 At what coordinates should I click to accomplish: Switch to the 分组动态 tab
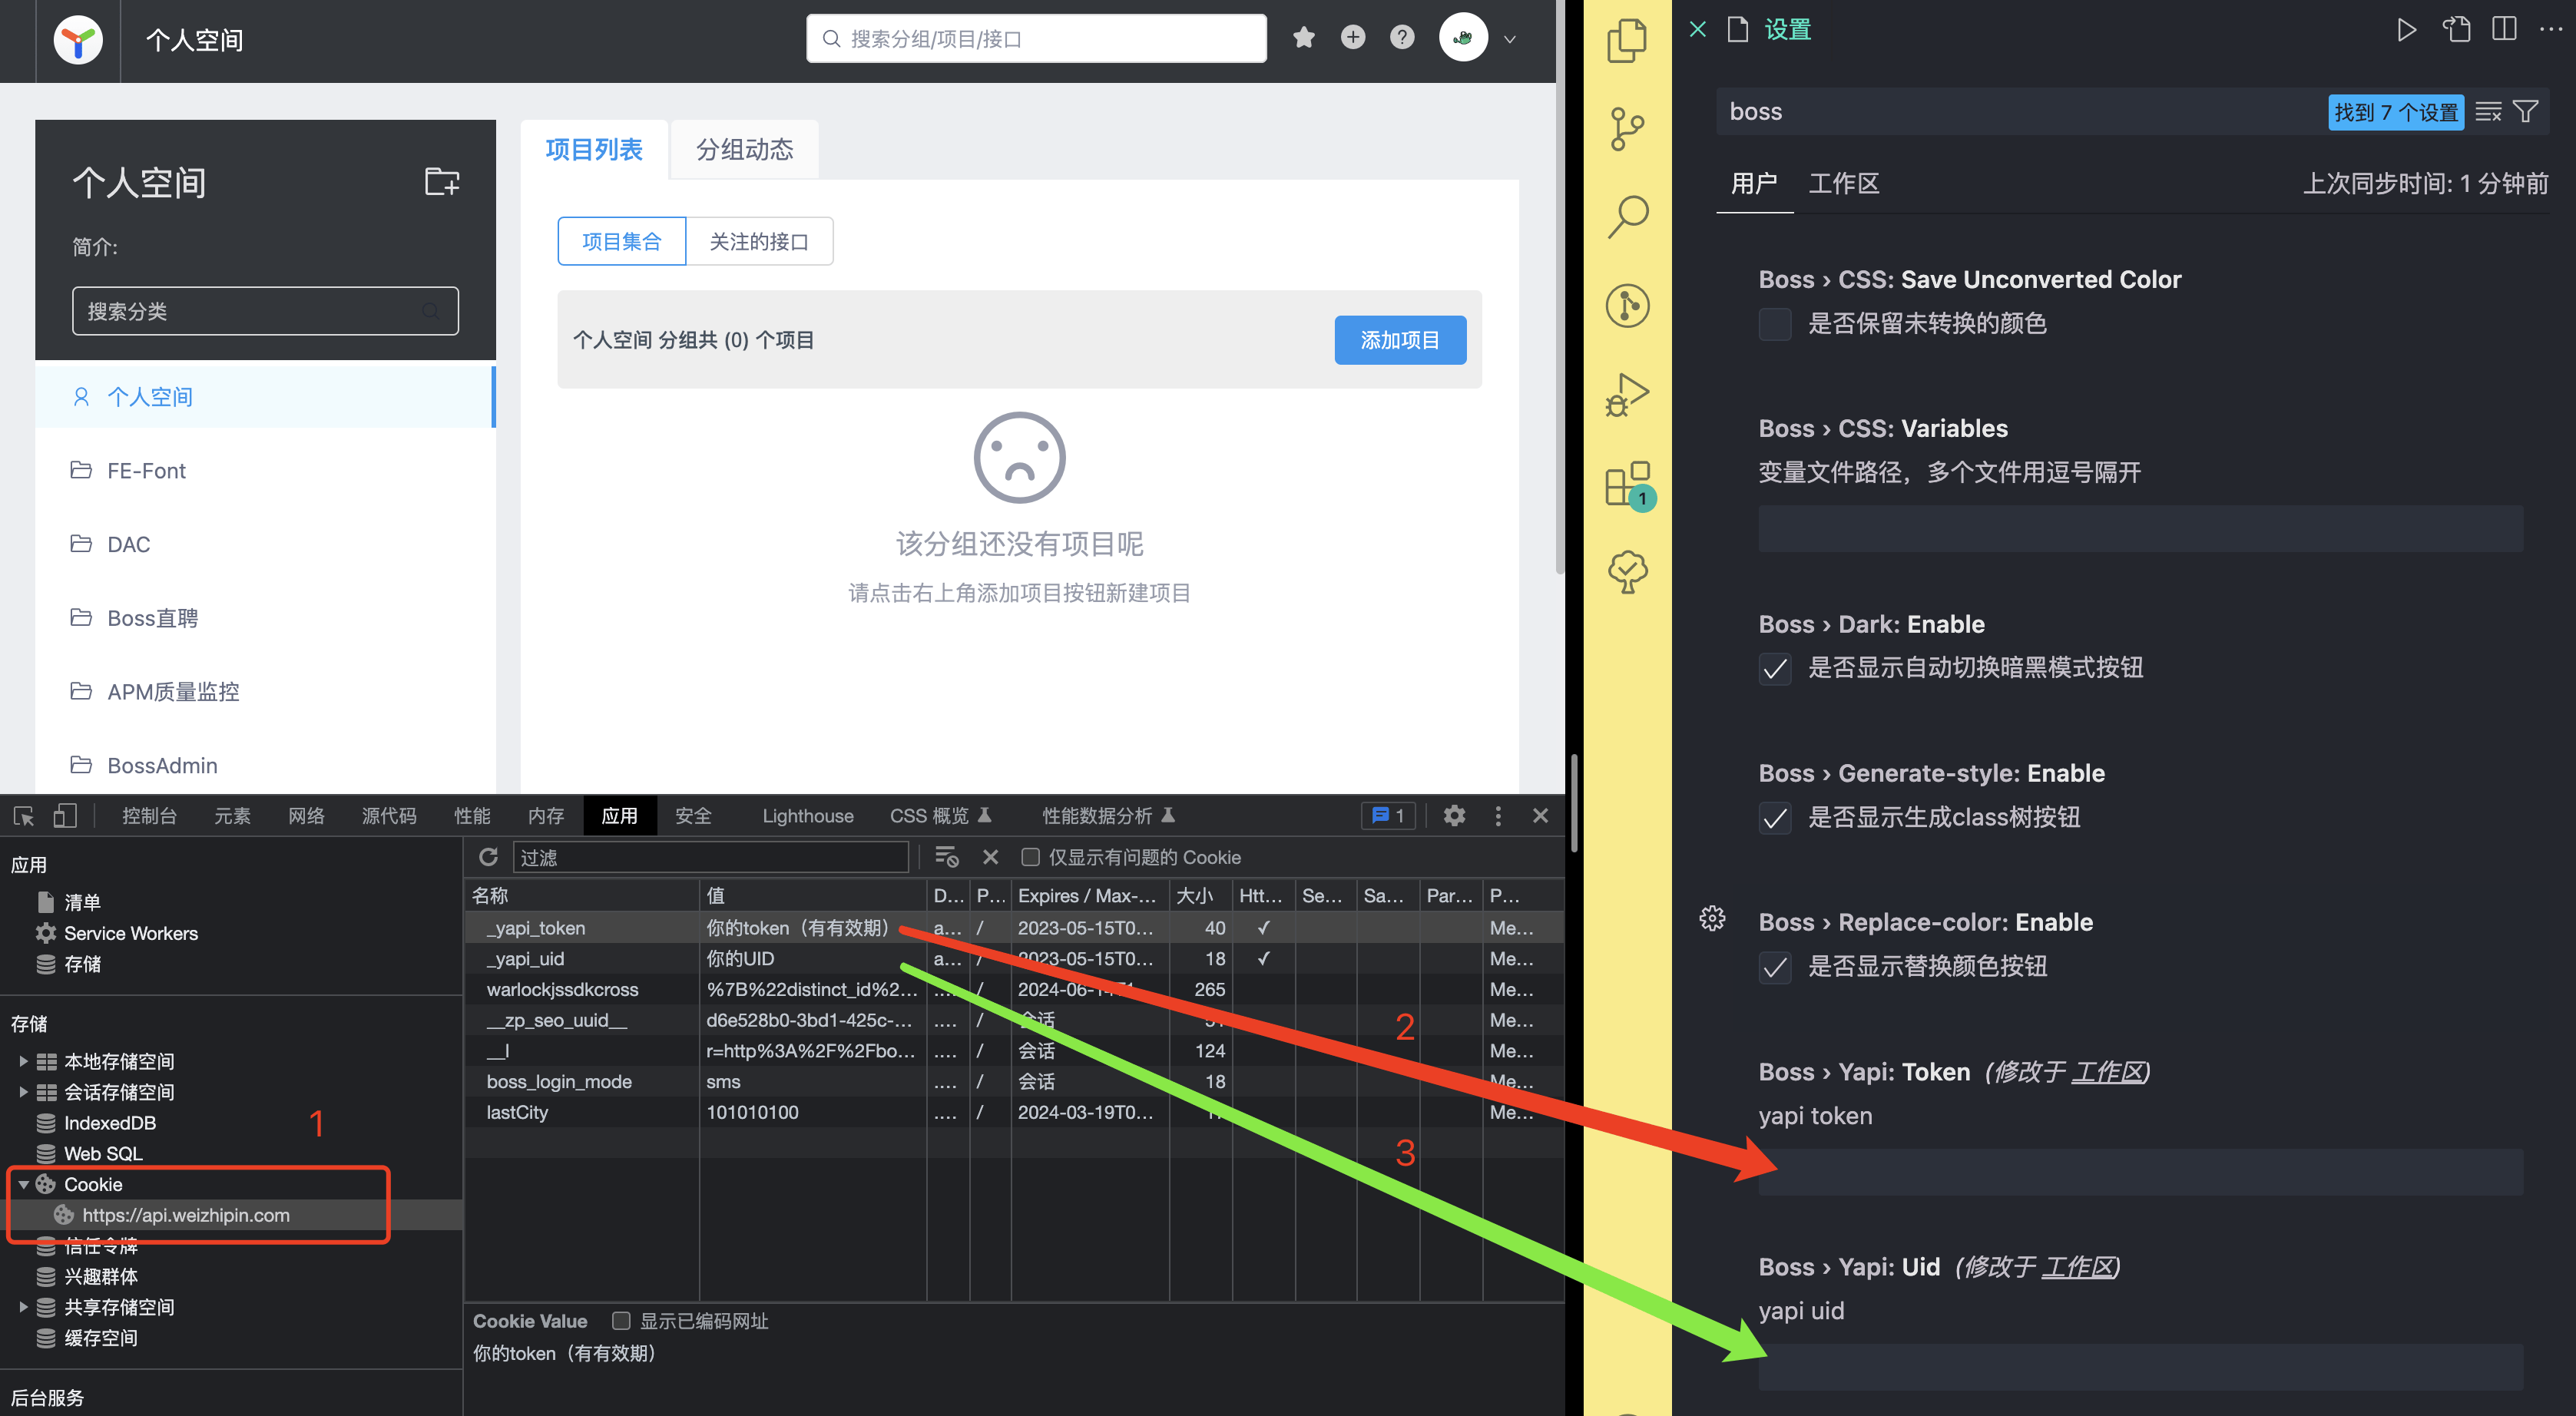pyautogui.click(x=744, y=150)
